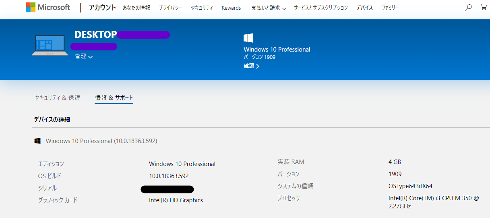Open the shopping cart icon

tap(484, 7)
